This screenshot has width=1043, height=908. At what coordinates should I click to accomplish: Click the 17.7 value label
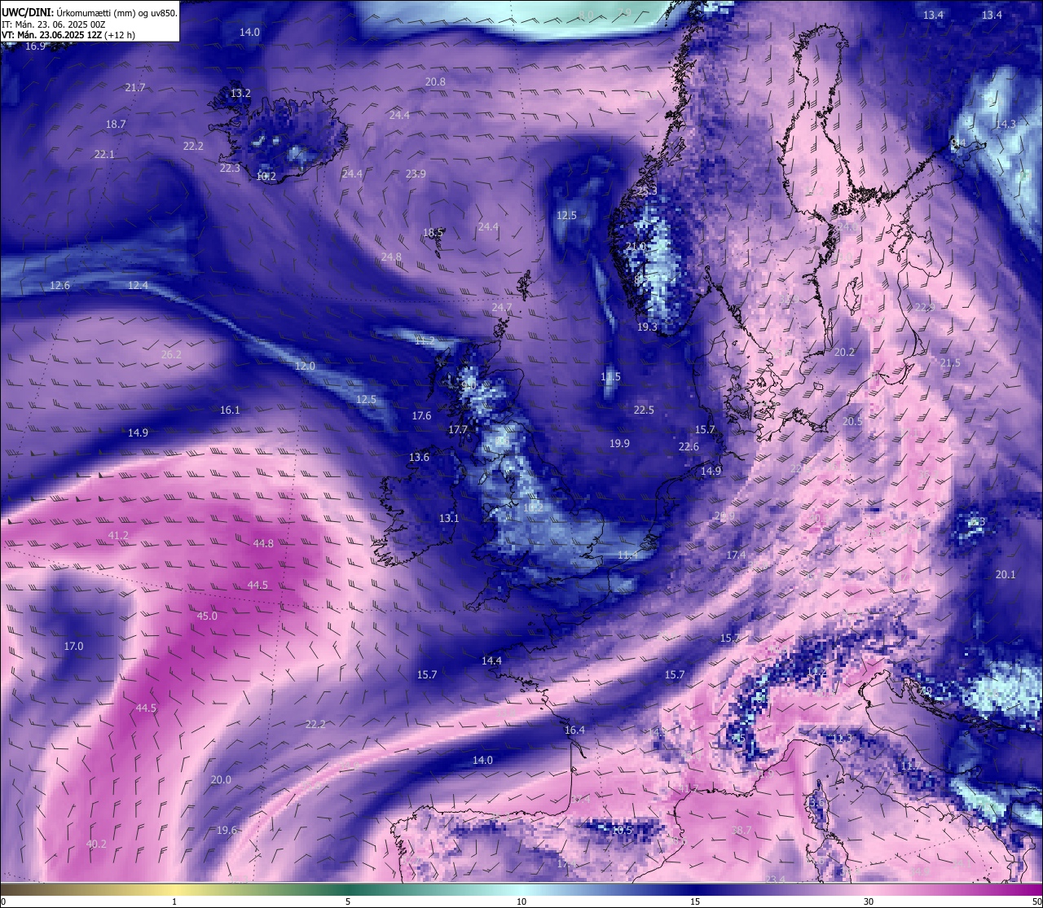pyautogui.click(x=458, y=429)
